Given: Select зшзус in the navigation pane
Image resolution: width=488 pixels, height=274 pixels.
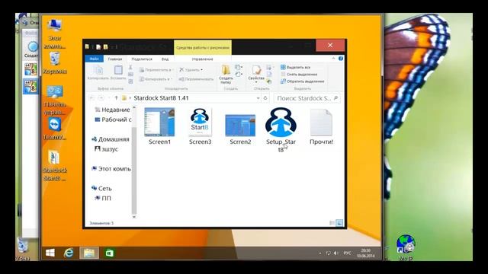Looking at the screenshot, I should [107, 149].
